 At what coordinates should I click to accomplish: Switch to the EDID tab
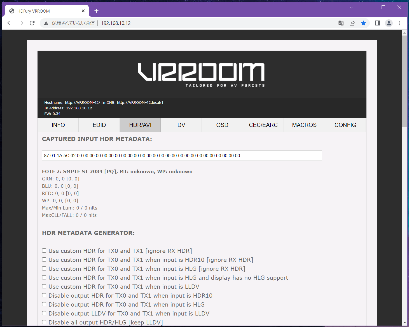[x=99, y=125]
